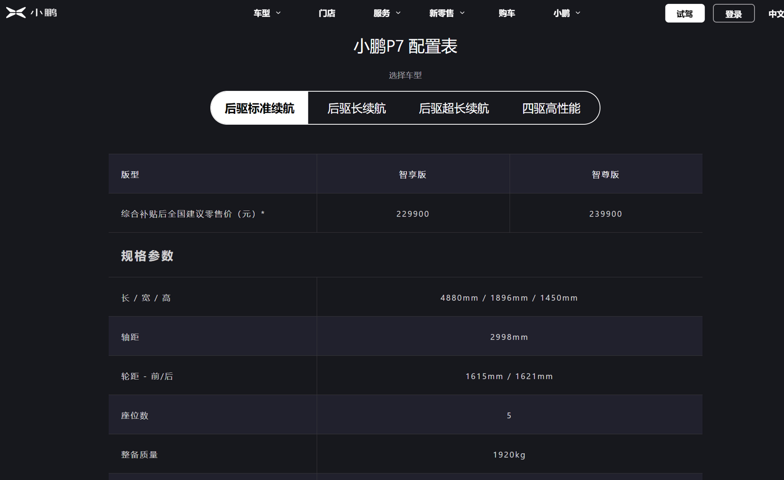Open the 购车 menu item
This screenshot has width=784, height=480.
coord(507,13)
